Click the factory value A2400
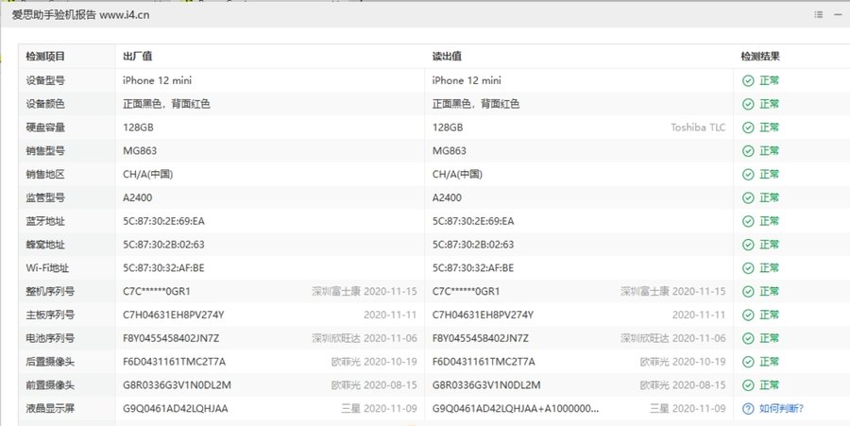 tap(138, 197)
